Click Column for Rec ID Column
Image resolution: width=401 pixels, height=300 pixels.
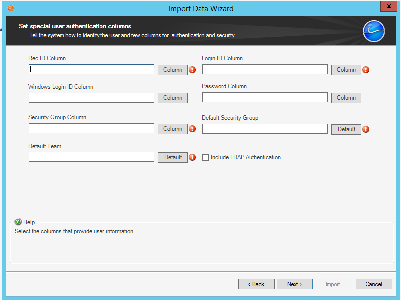172,70
